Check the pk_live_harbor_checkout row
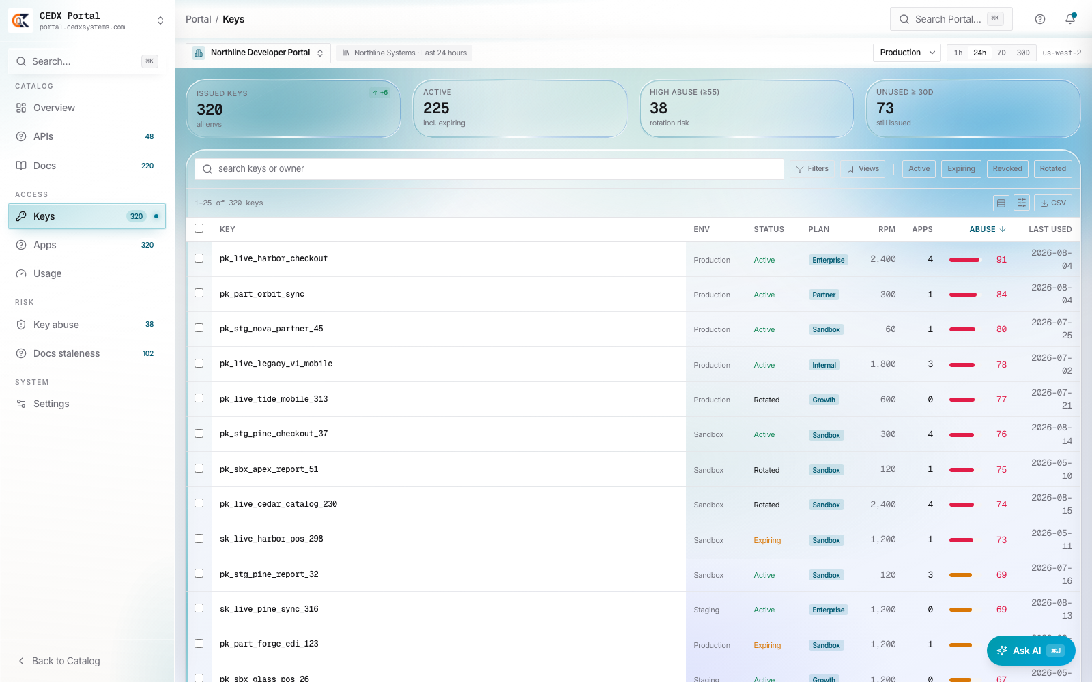 pos(199,258)
